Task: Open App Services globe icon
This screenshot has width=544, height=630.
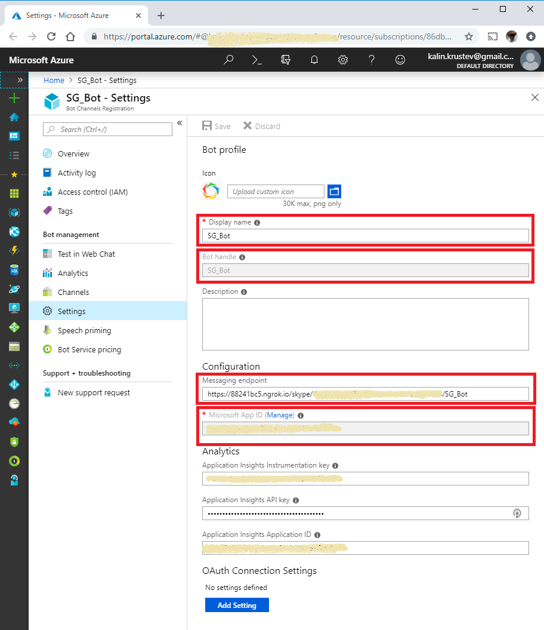Action: coord(14,232)
